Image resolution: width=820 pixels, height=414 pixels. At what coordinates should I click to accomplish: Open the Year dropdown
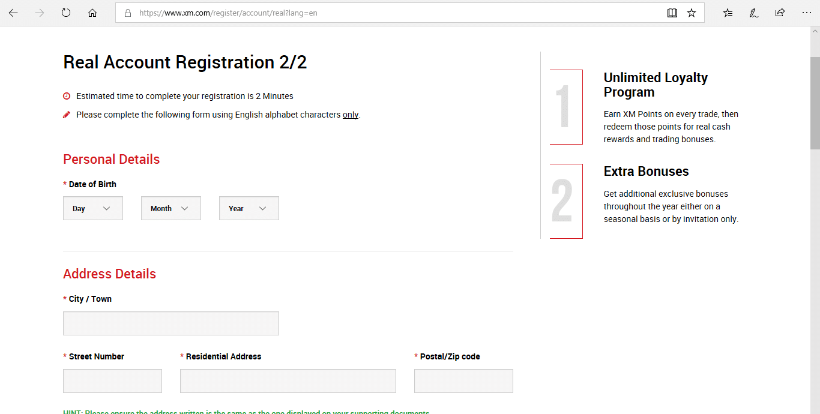pos(249,208)
